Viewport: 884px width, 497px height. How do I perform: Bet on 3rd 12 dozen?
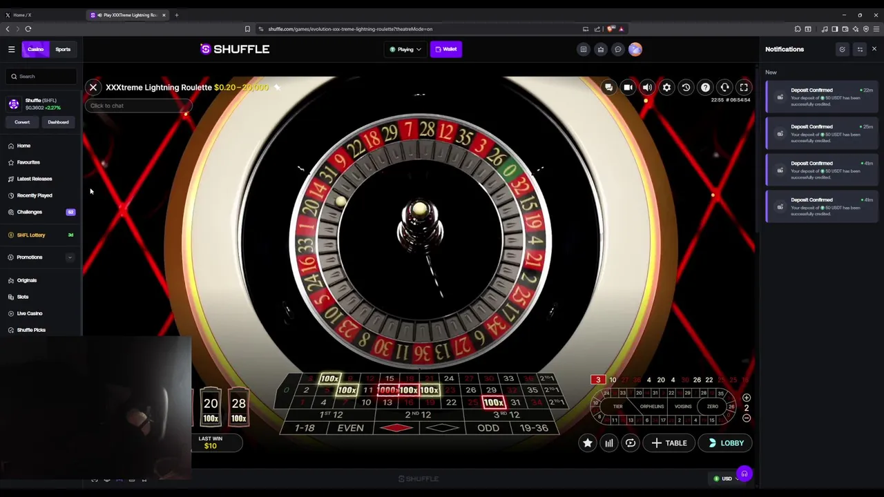click(x=506, y=415)
